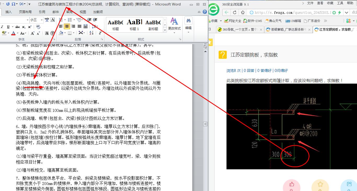Switch to the 答疑解惑_广联达服务新干线 browser tab
The width and height of the screenshot is (357, 191).
[x=288, y=30]
